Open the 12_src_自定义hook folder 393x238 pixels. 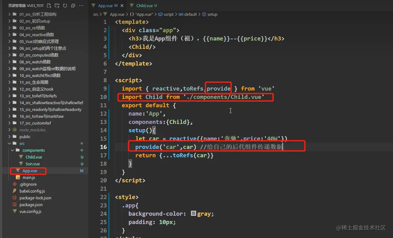pos(36,89)
